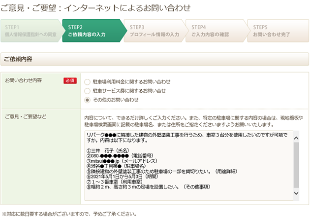The image size is (310, 219).
Task: Click the line ①三井 花子(氏名)
Action: [x=108, y=150]
